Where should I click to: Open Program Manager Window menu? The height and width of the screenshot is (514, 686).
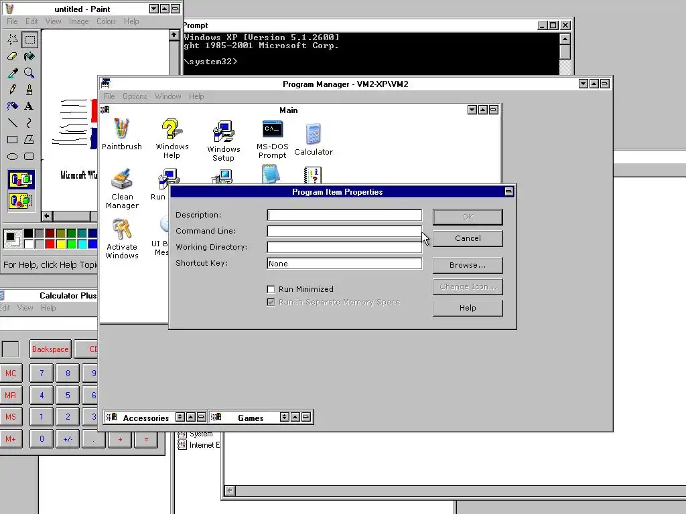click(x=167, y=96)
